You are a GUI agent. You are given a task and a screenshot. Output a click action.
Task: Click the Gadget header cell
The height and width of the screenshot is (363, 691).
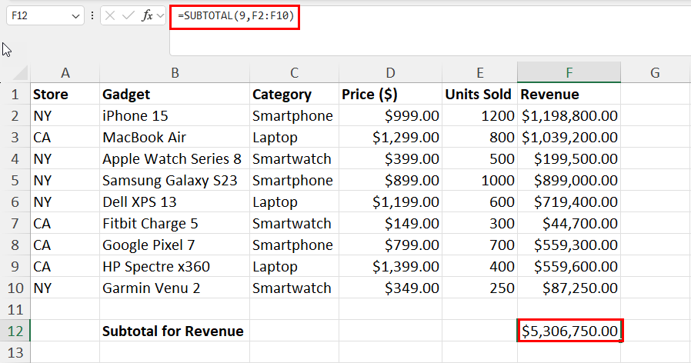point(175,95)
